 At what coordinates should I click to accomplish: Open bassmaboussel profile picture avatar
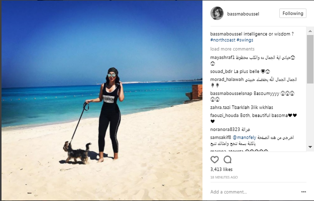(217, 13)
